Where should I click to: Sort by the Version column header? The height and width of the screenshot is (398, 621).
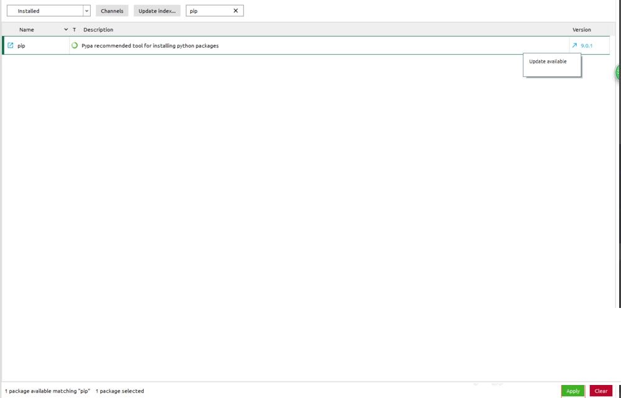[581, 30]
